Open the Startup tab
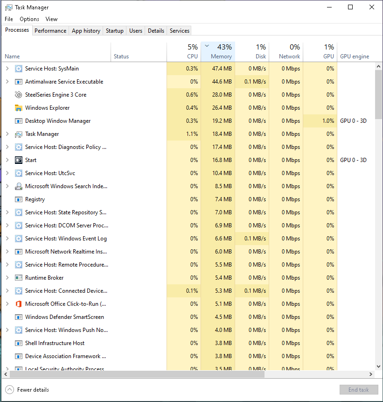383x402 pixels. 114,31
